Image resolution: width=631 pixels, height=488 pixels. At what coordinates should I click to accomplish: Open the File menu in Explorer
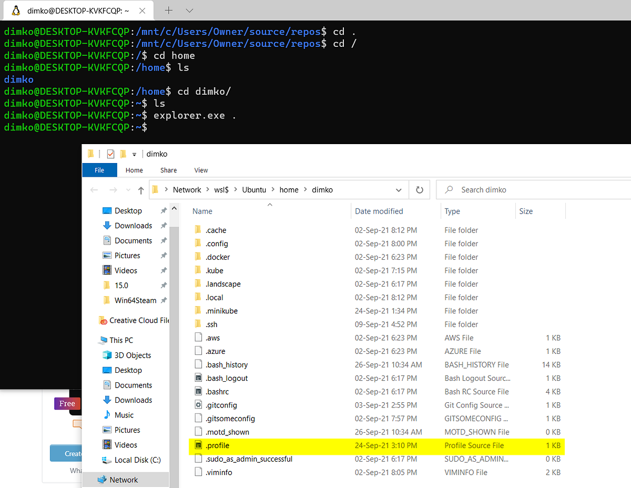(x=99, y=170)
